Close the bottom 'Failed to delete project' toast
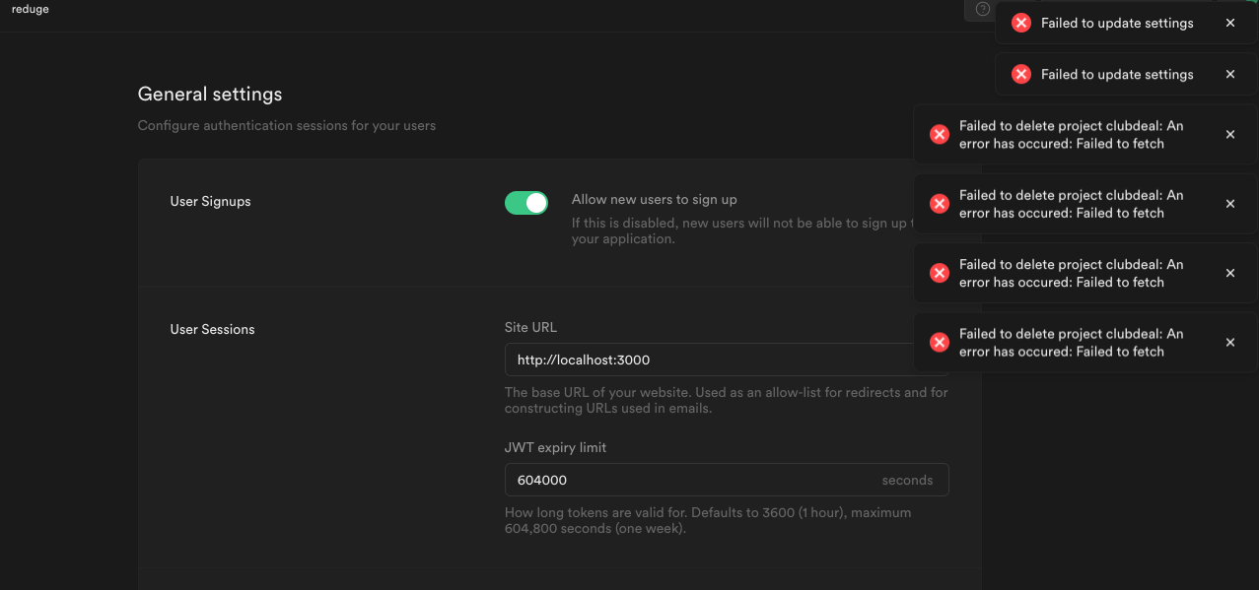 [1229, 343]
